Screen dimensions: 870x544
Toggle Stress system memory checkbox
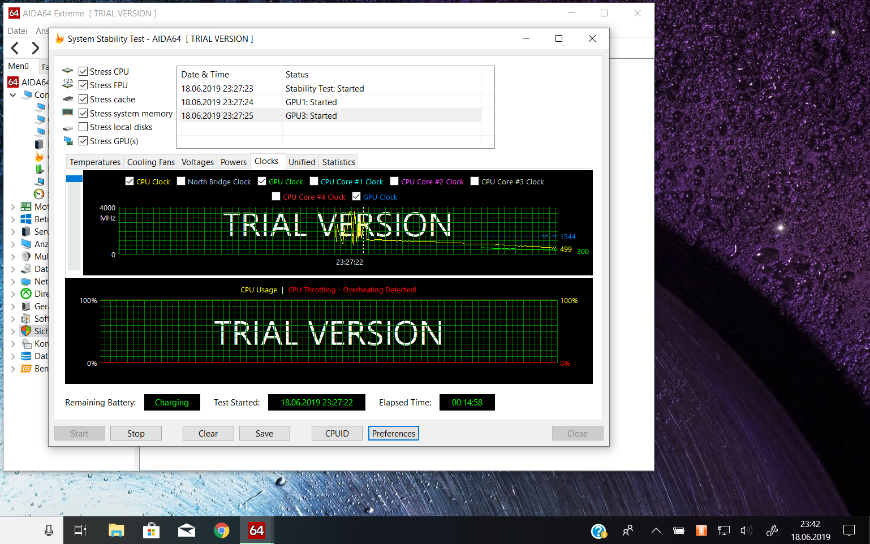(83, 113)
